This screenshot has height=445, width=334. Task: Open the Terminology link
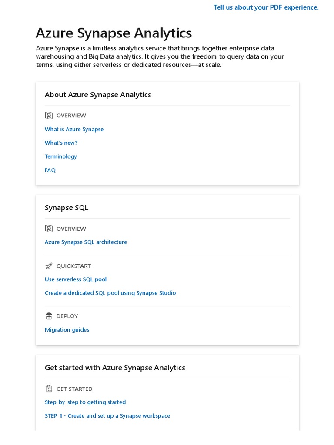click(61, 156)
